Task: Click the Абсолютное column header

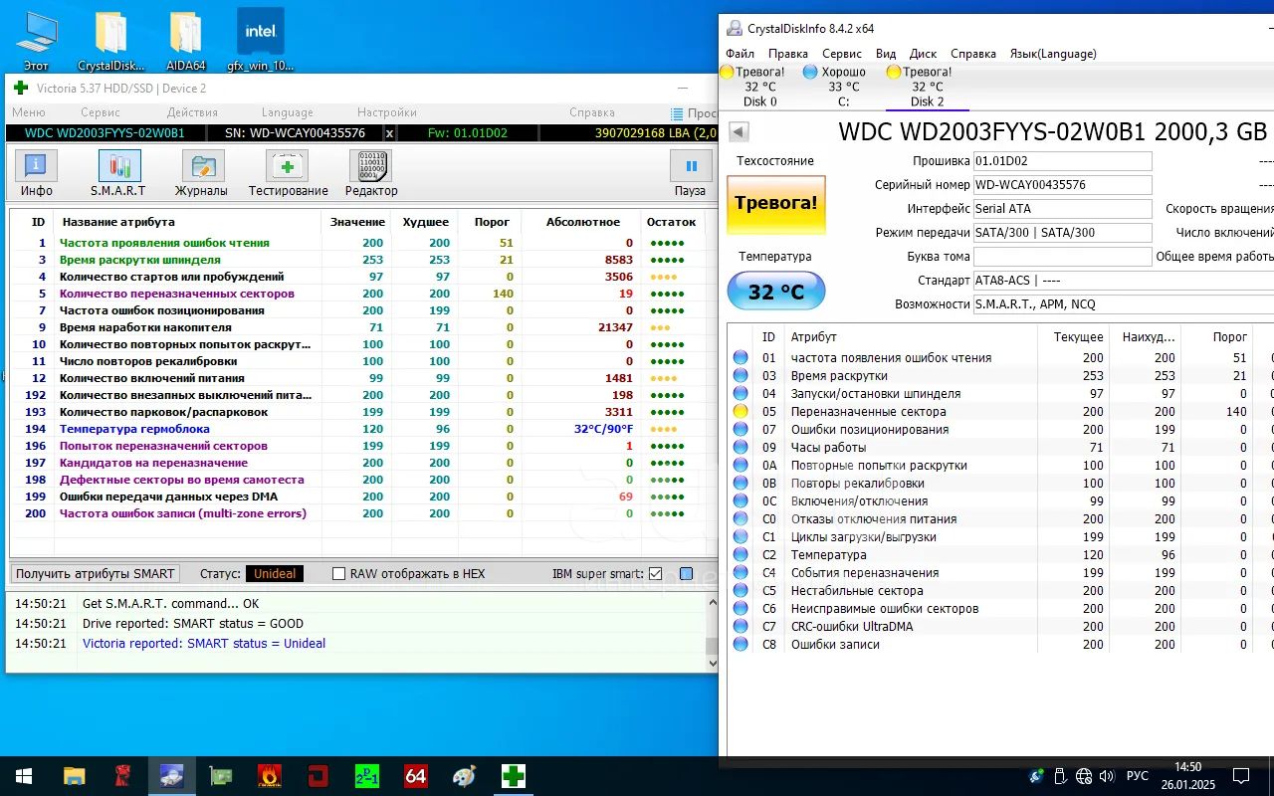Action: click(x=582, y=222)
